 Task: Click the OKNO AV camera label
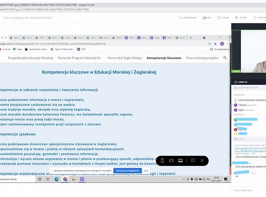coord(241,82)
